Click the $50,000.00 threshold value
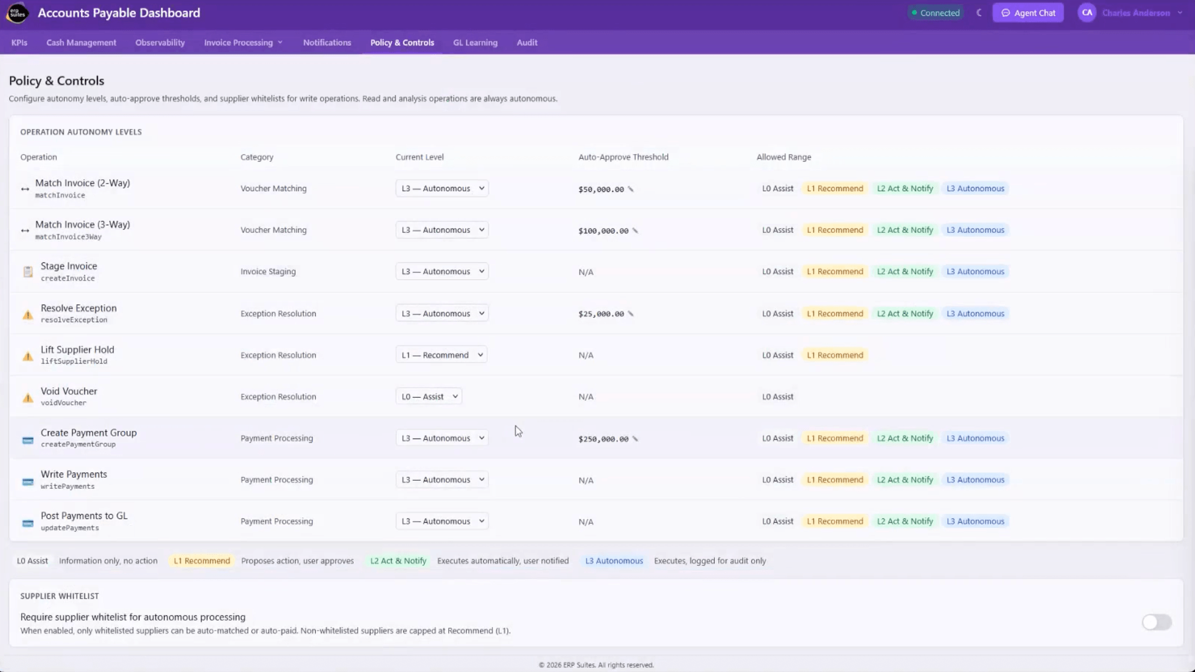This screenshot has height=672, width=1195. pyautogui.click(x=601, y=189)
